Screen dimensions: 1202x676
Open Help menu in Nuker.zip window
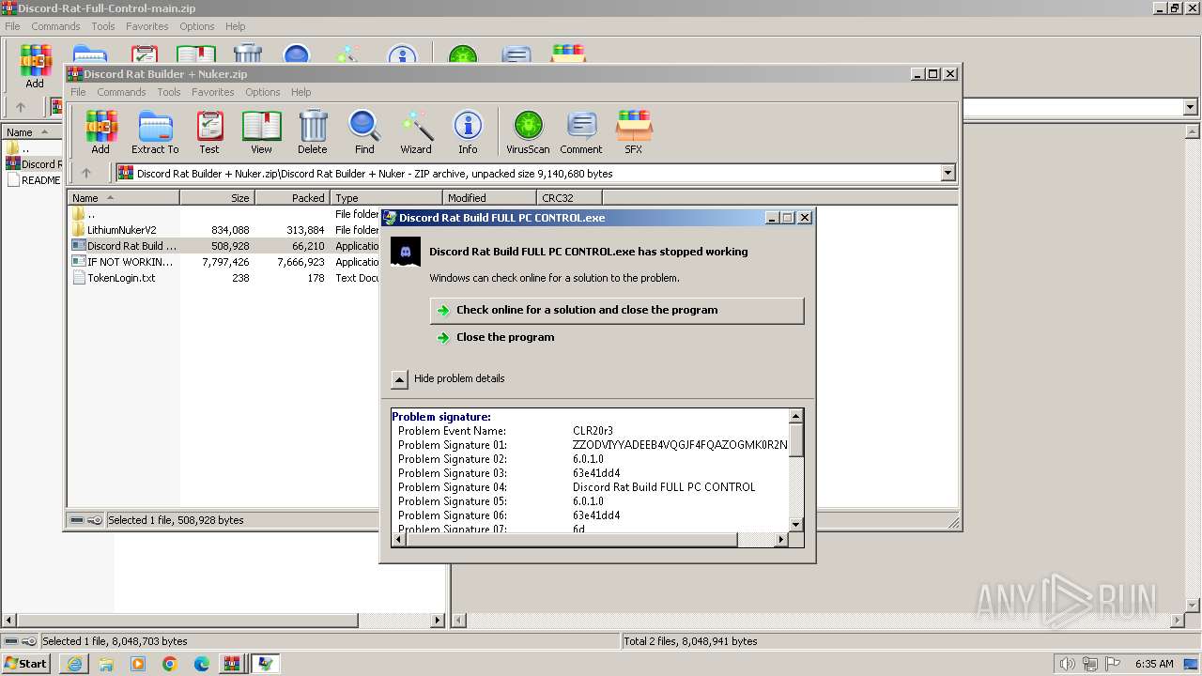point(300,92)
